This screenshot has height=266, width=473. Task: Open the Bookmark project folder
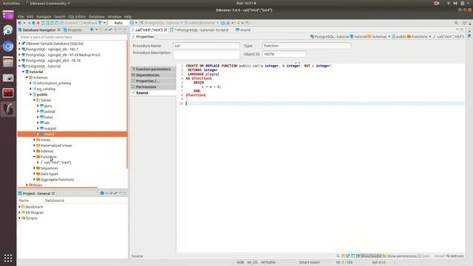point(34,207)
